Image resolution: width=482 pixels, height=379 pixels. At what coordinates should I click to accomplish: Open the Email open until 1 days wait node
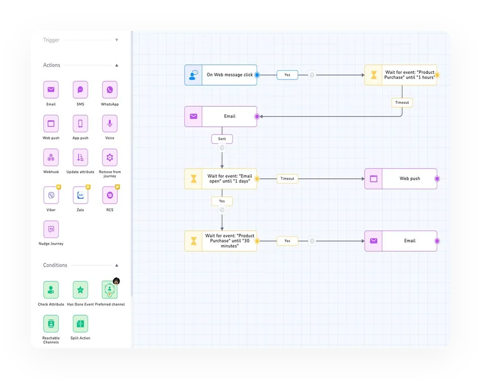(221, 179)
